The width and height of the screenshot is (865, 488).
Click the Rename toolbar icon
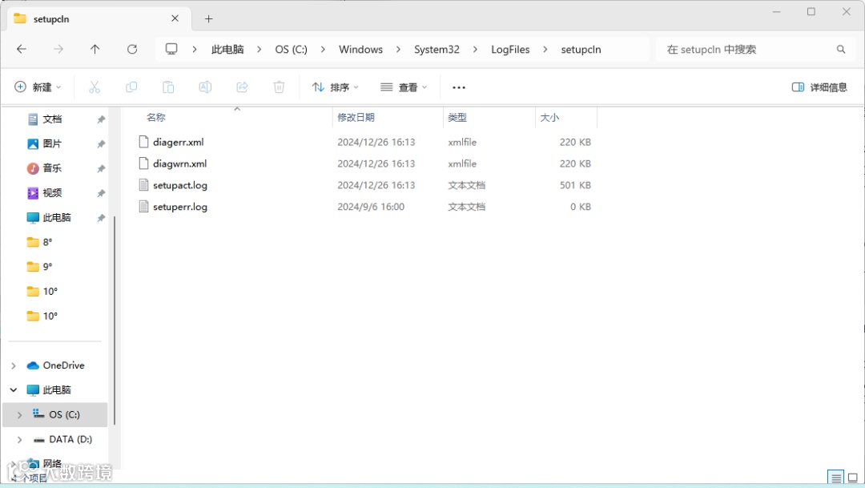pos(205,87)
